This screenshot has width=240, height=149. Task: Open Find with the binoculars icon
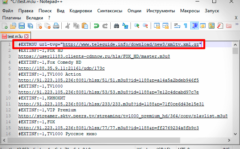pos(117,26)
